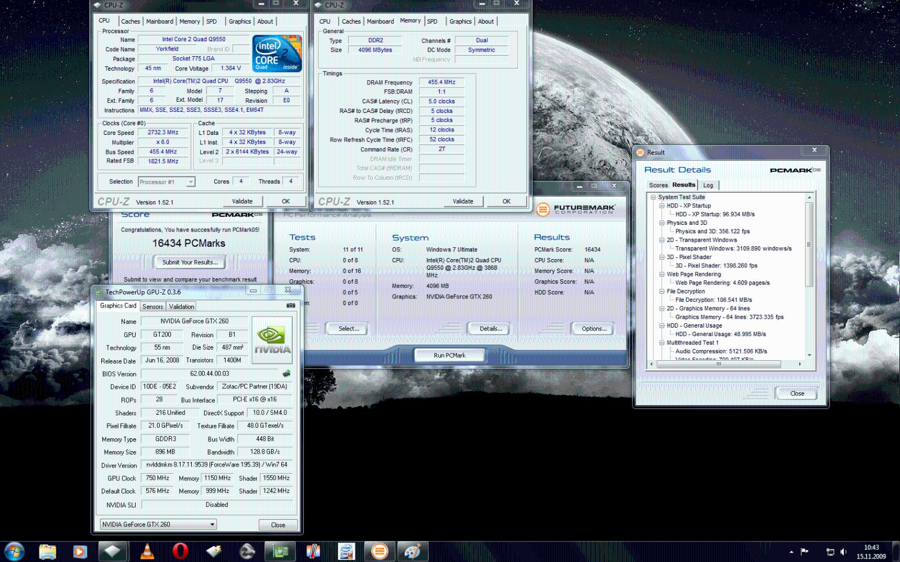Viewport: 900px width, 562px height.
Task: Click Close in the Result Details window
Action: (x=797, y=393)
